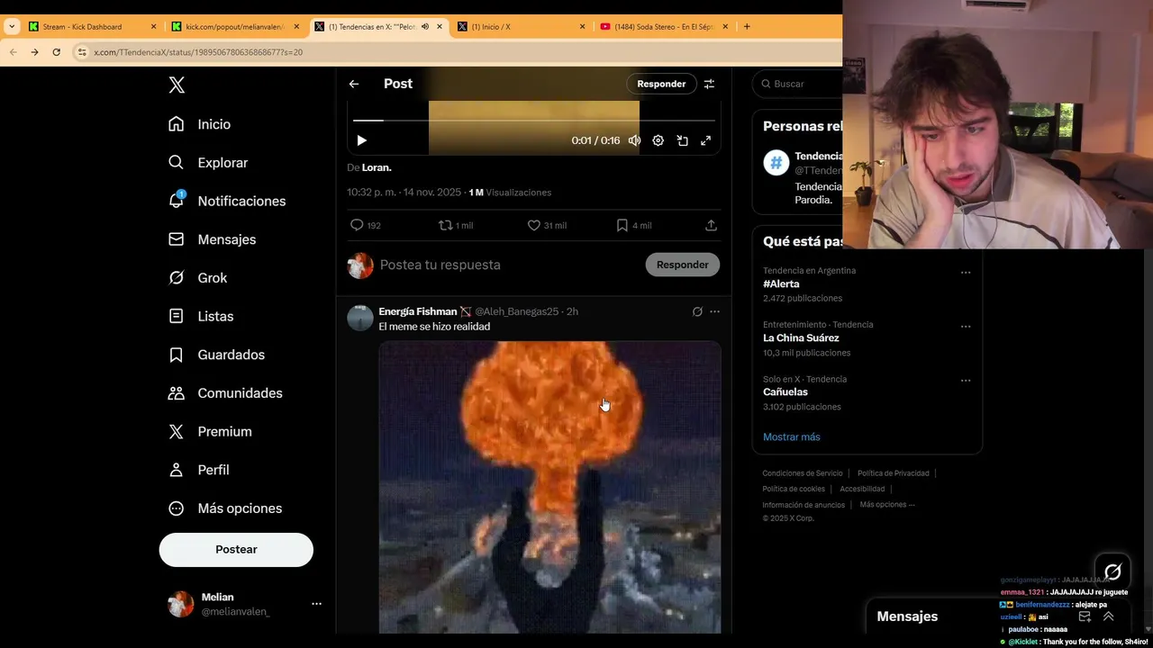Open Cañuelas trend
This screenshot has width=1153, height=648.
785,391
